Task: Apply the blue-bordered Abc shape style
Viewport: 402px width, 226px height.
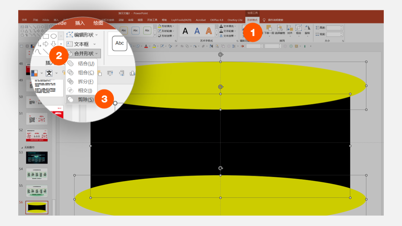Action: click(x=135, y=31)
